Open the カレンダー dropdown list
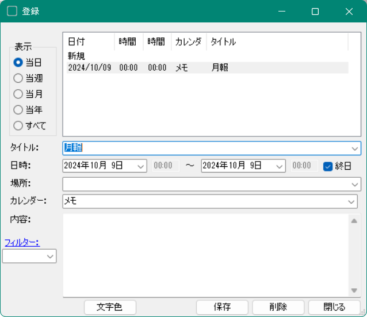The width and height of the screenshot is (367, 317). (x=351, y=201)
